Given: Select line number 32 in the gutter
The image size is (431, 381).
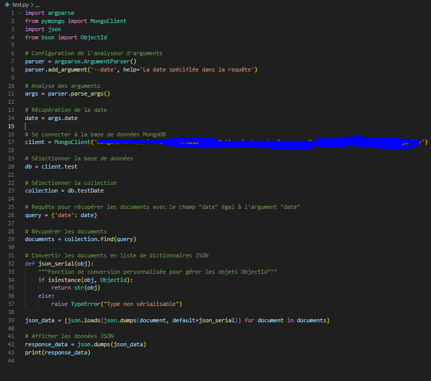Looking at the screenshot, I should coord(11,264).
